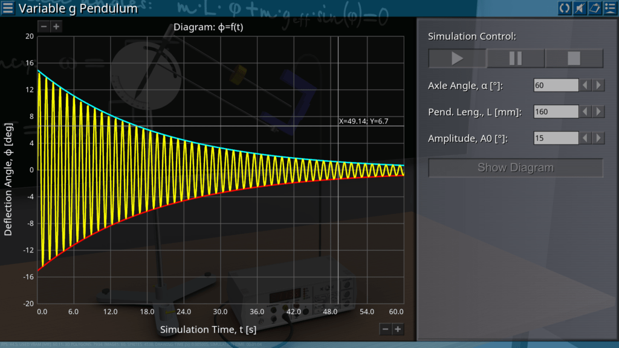Toggle sound with the muted speaker icon
This screenshot has width=619, height=348.
(x=579, y=8)
